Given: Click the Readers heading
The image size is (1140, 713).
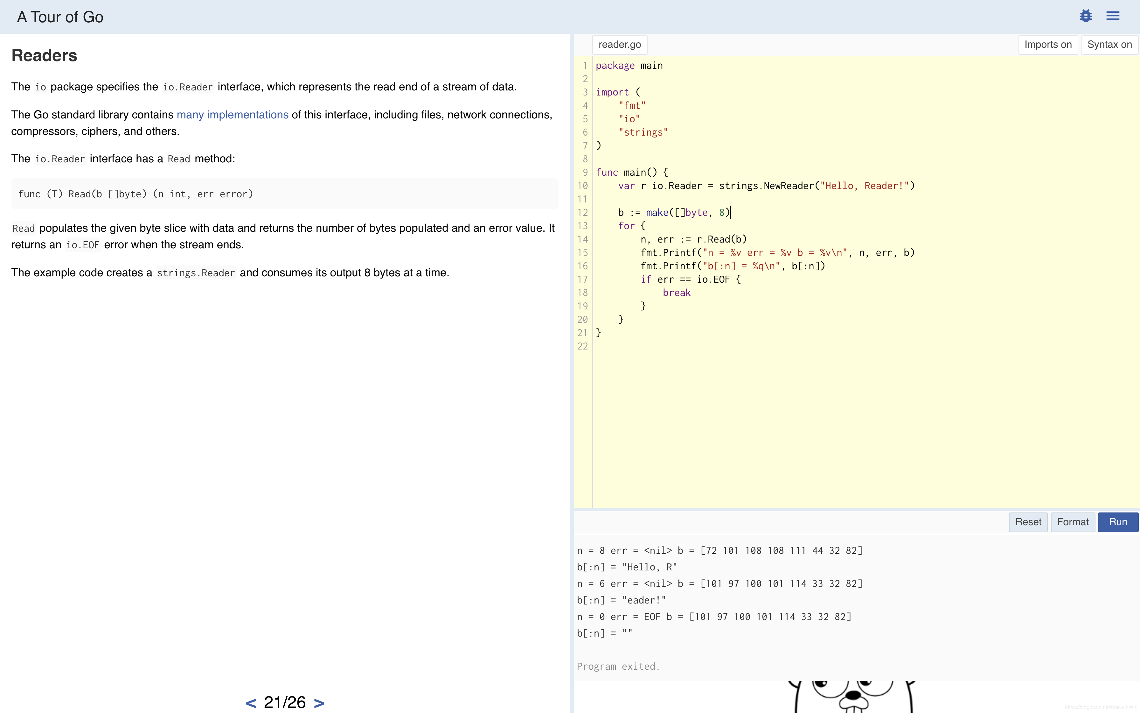Looking at the screenshot, I should click(44, 56).
